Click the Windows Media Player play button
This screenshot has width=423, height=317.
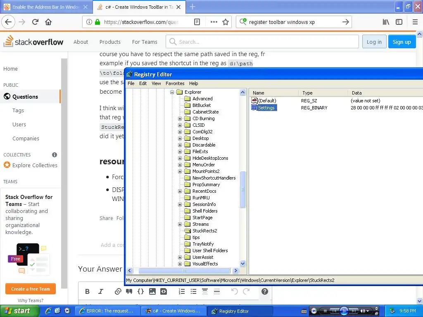click(344, 311)
